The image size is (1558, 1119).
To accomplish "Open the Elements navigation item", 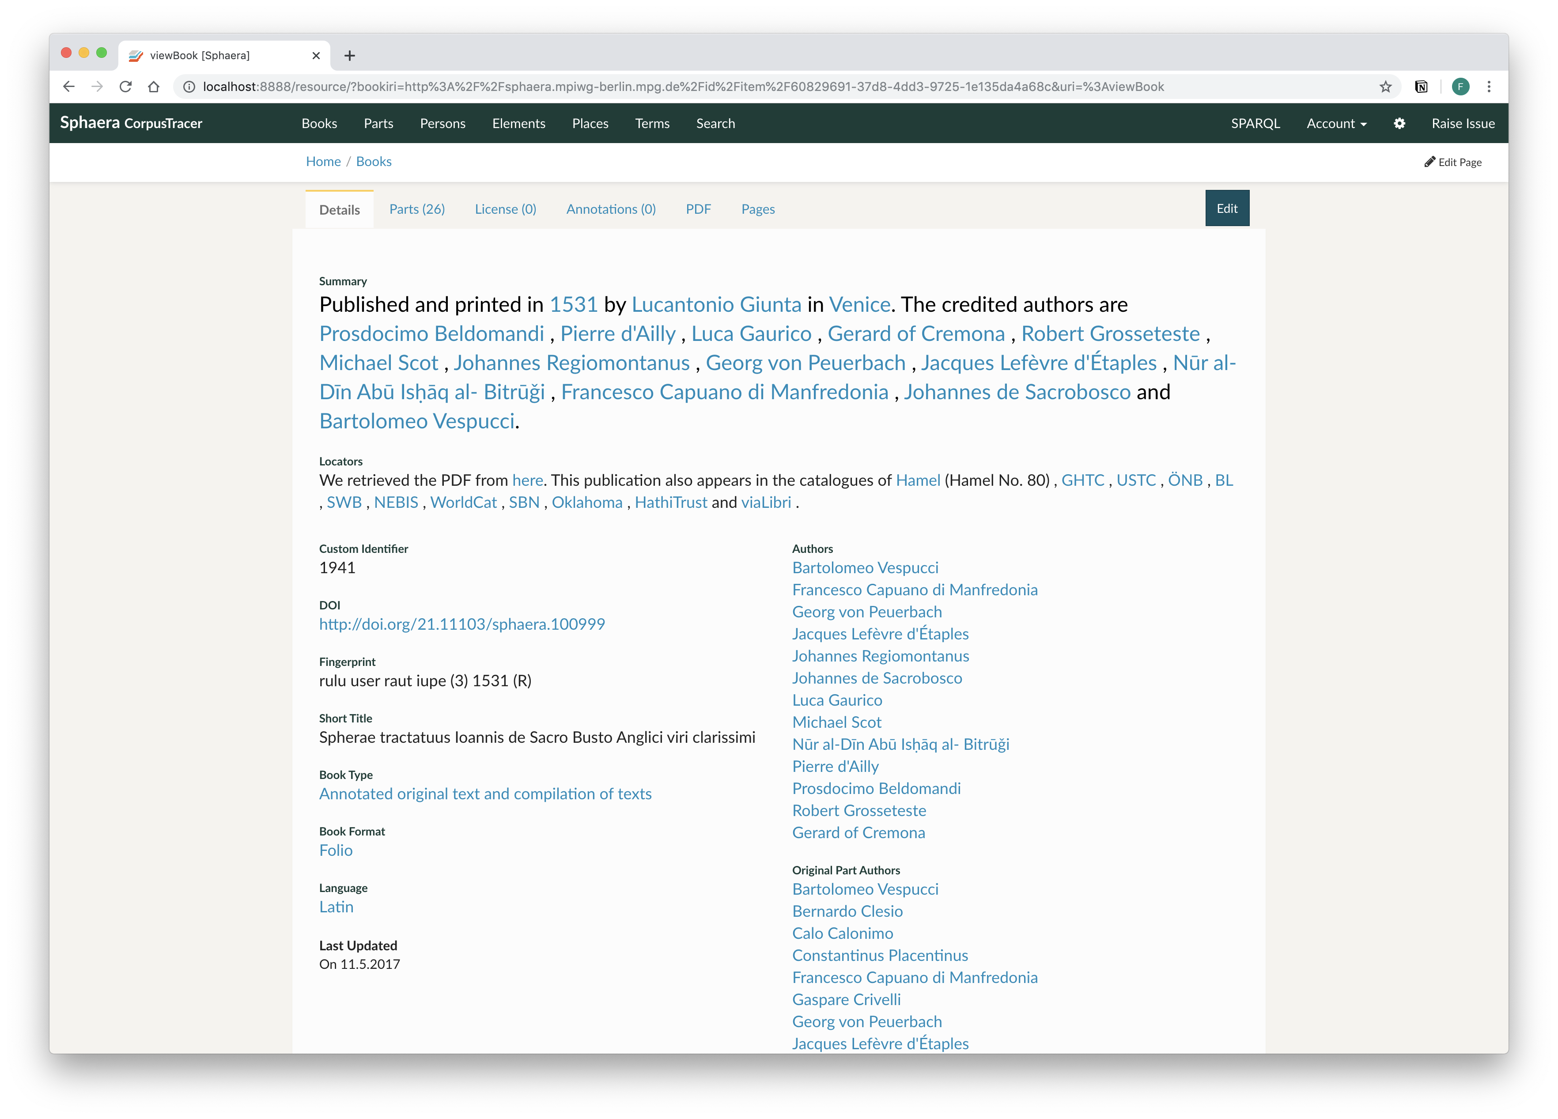I will (x=518, y=124).
